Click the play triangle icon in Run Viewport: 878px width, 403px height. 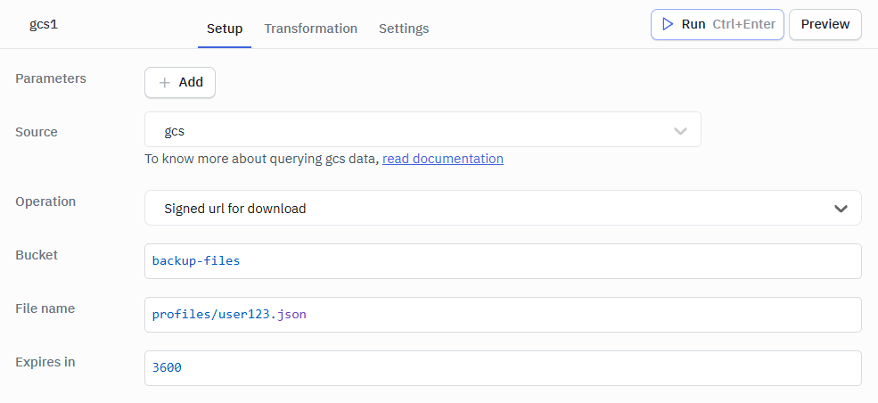point(667,24)
